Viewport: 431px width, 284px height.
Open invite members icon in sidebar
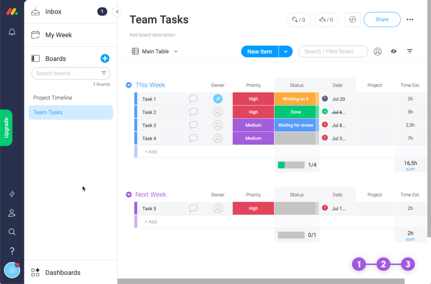12,213
